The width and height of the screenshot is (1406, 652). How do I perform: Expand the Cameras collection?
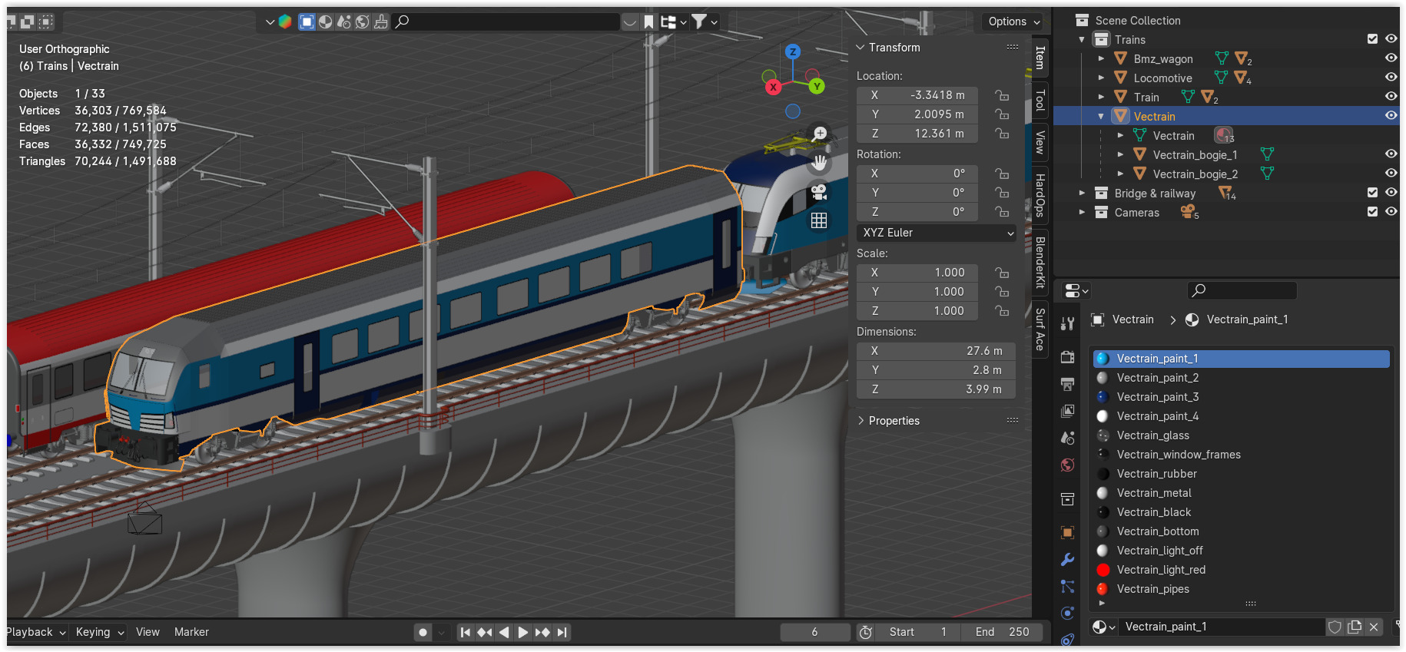pos(1082,212)
